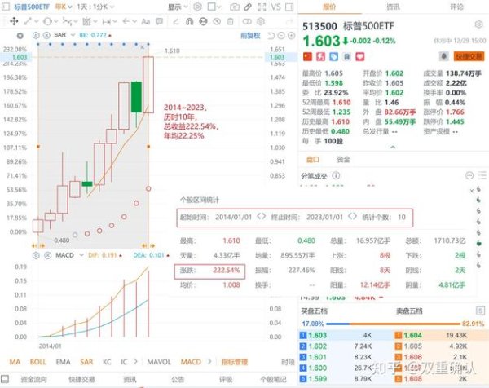
Task: Open SAR indicator settings gear
Action: (36, 35)
